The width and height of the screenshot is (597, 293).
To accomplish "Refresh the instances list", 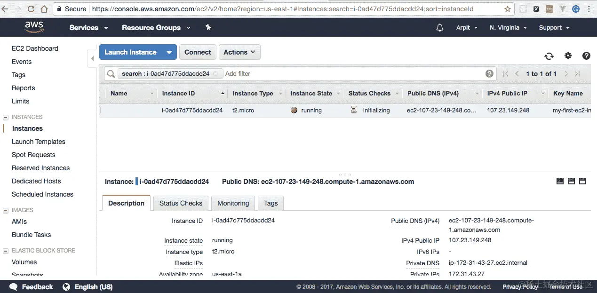I will (549, 56).
